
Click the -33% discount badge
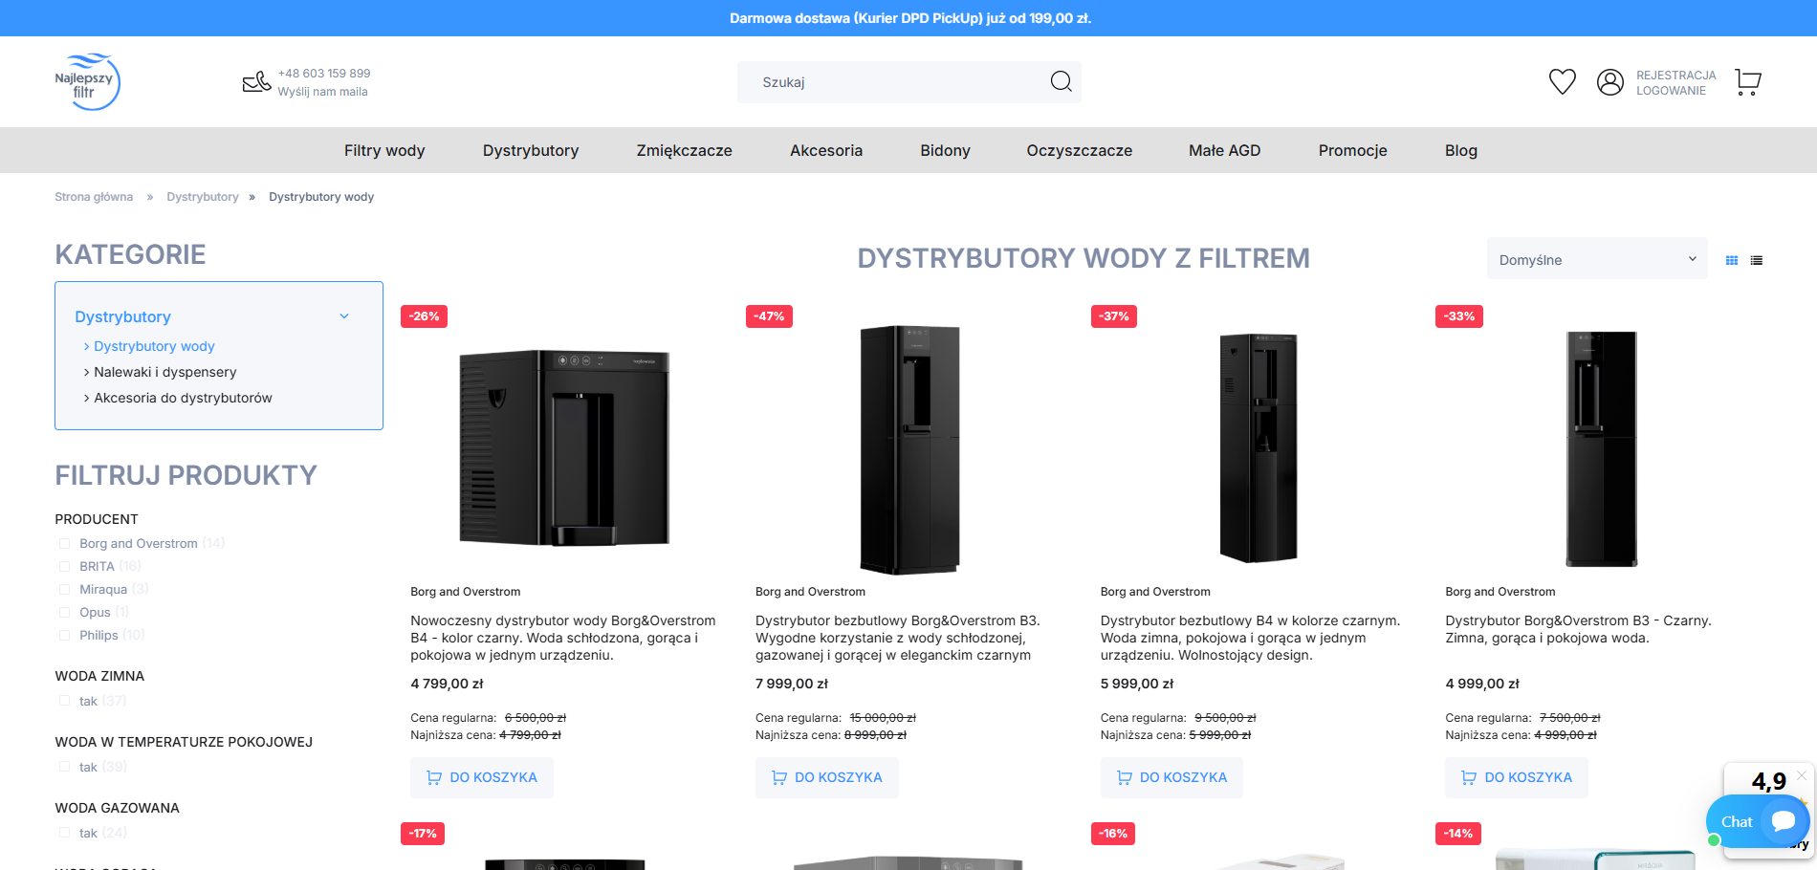(x=1459, y=316)
